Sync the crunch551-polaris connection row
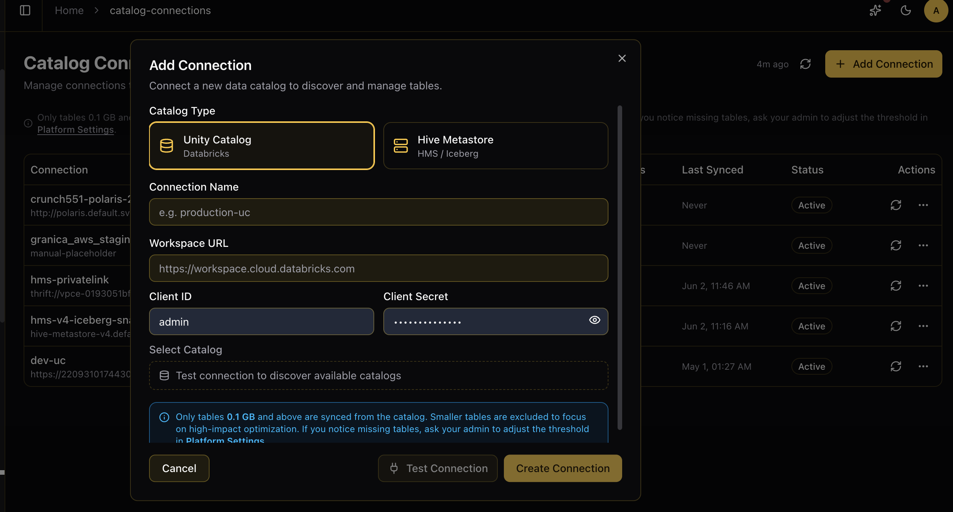Image resolution: width=953 pixels, height=512 pixels. click(896, 205)
